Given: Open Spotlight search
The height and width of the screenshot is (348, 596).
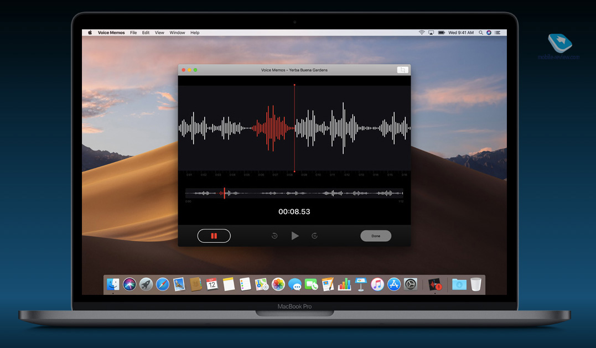Looking at the screenshot, I should tap(481, 33).
